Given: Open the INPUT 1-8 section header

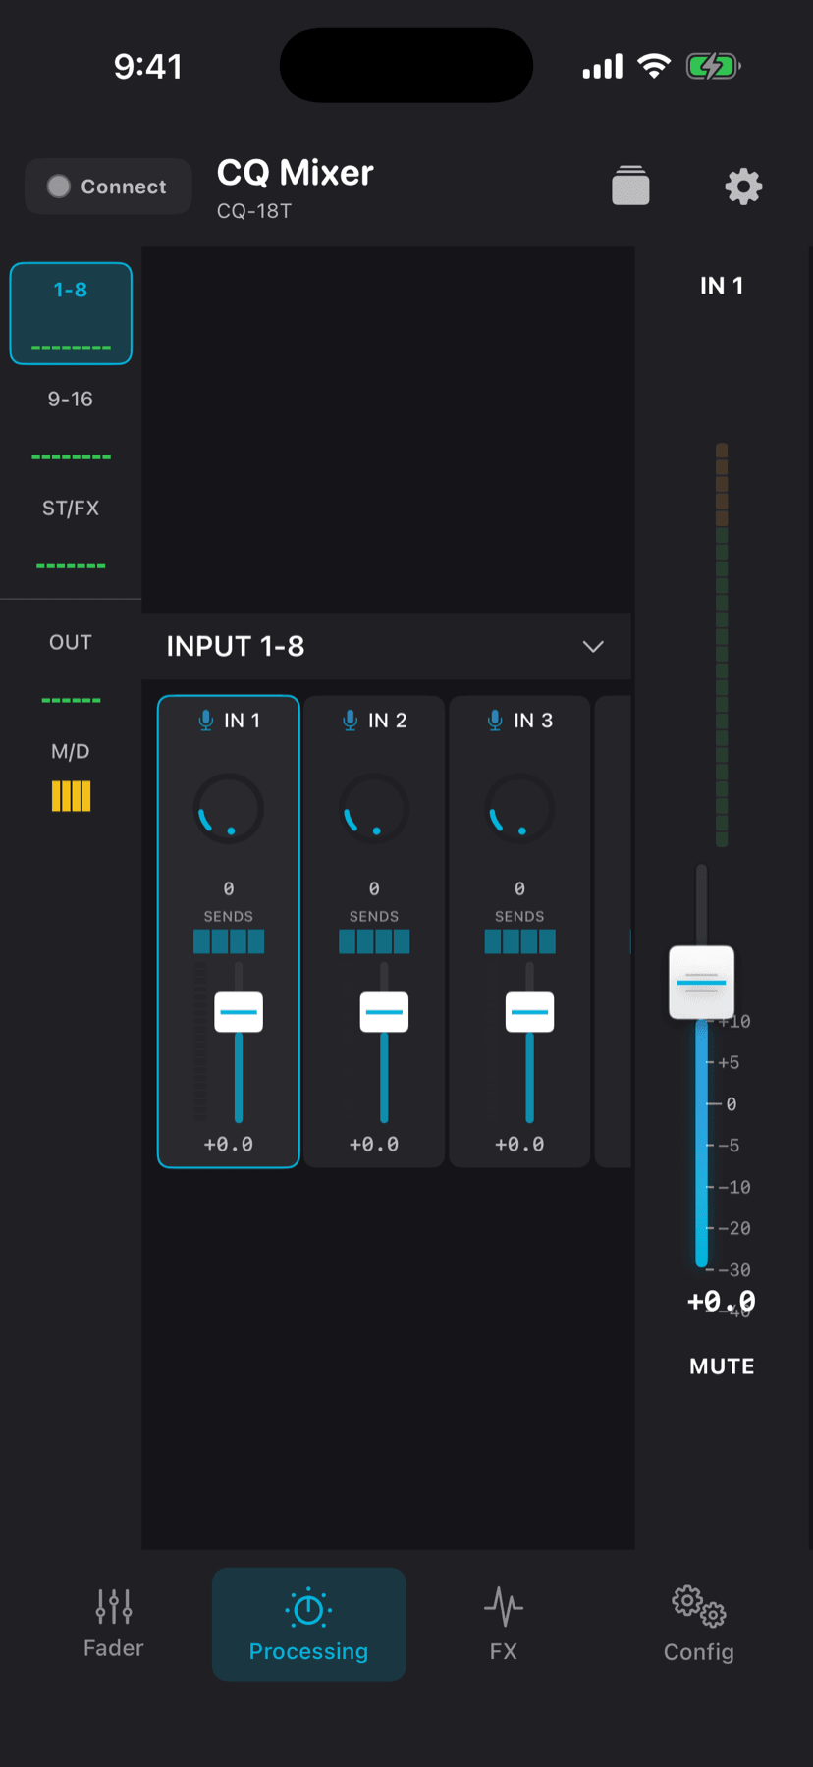Looking at the screenshot, I should [386, 646].
